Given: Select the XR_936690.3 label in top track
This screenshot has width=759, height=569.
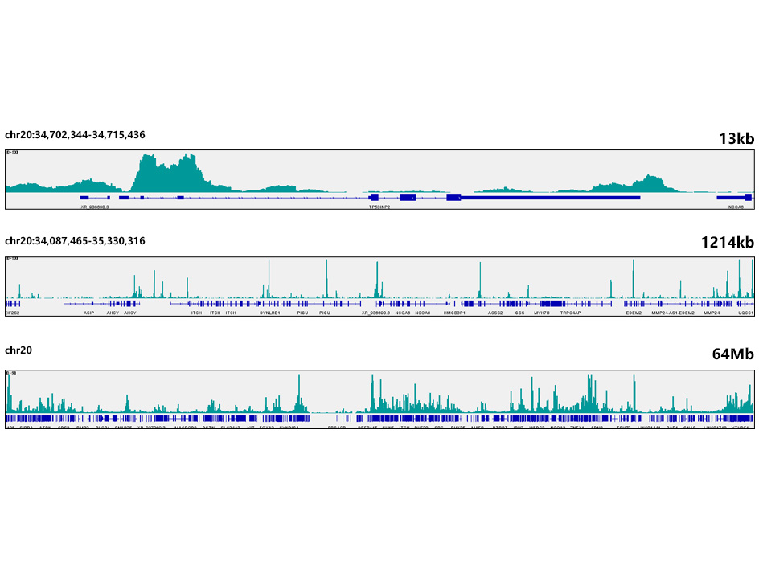Looking at the screenshot, I should click(x=95, y=207).
